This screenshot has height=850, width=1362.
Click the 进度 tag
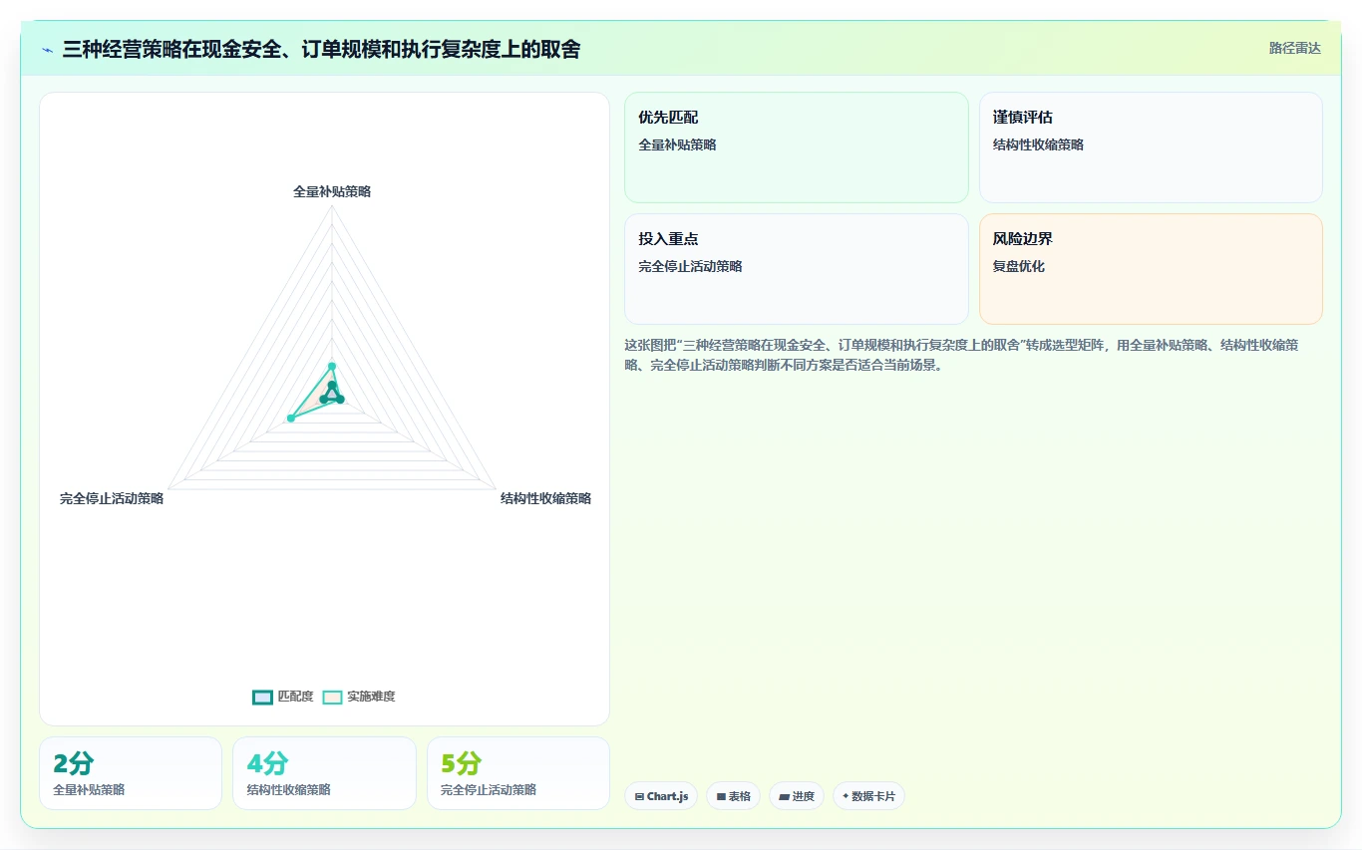coord(797,796)
